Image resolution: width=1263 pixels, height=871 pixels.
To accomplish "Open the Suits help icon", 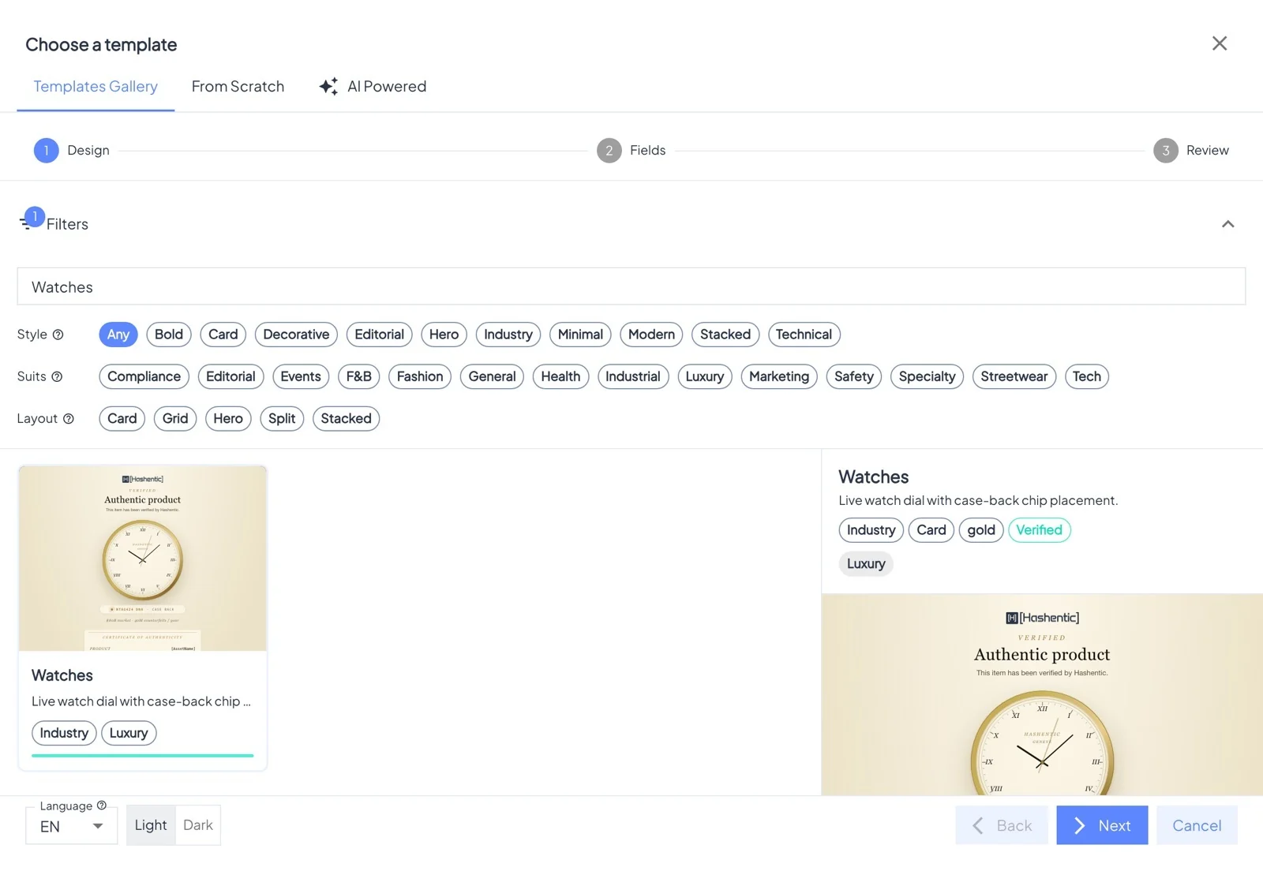I will [x=57, y=376].
